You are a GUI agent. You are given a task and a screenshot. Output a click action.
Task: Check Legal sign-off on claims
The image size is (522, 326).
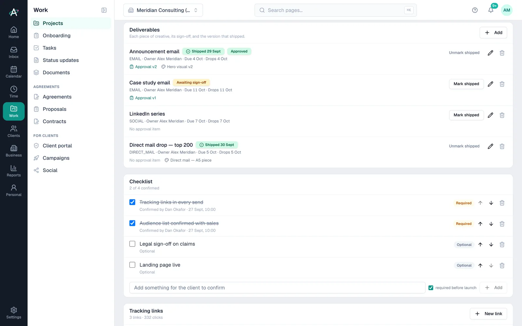point(132,244)
